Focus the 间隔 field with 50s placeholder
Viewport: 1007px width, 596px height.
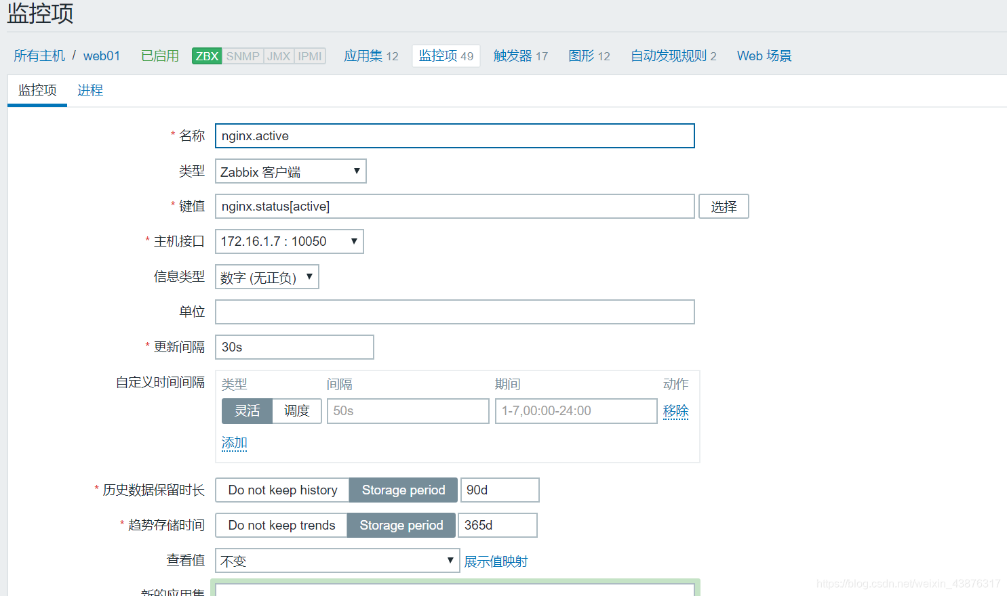coord(408,411)
